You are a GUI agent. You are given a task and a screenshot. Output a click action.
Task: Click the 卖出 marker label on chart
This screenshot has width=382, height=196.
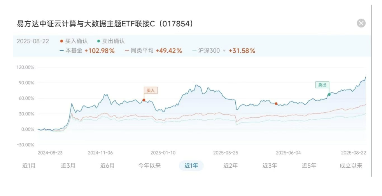pyautogui.click(x=322, y=84)
